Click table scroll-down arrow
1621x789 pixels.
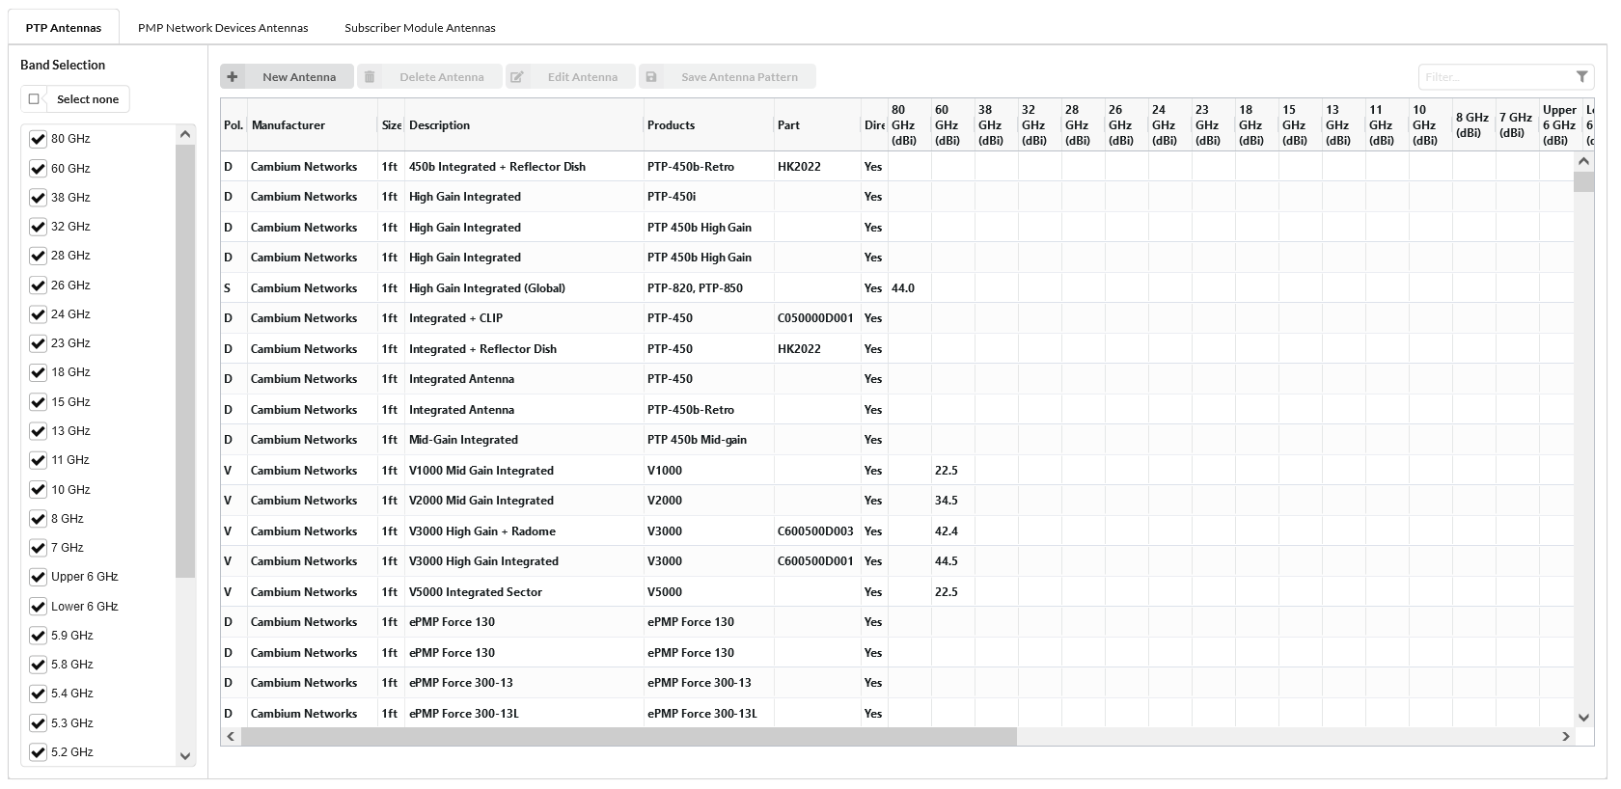[x=1583, y=718]
